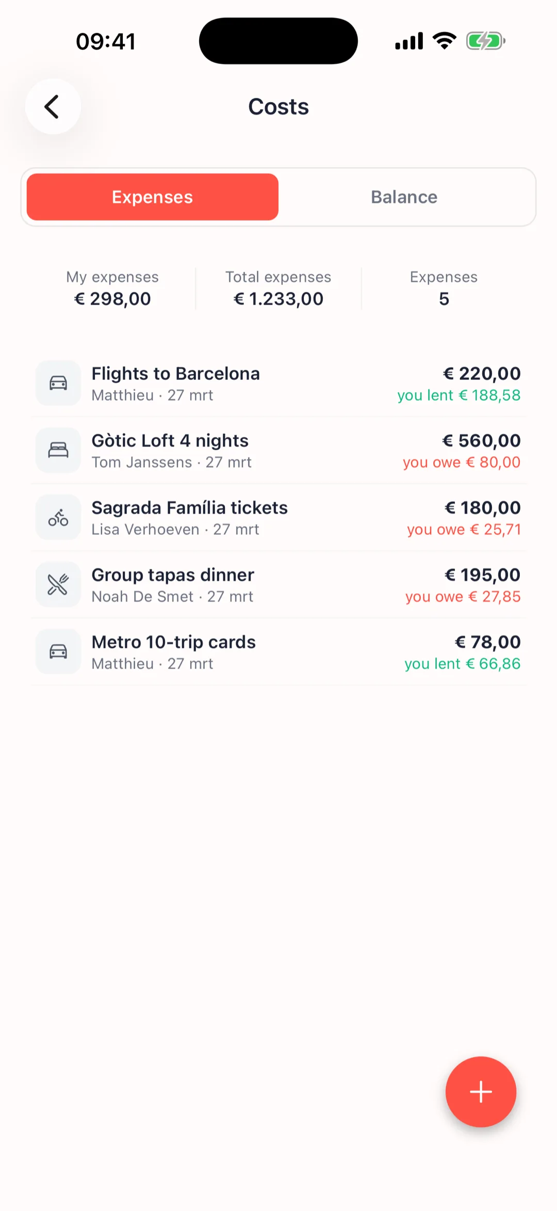The image size is (557, 1211).
Task: Tap the bicycle icon beside Sagrada Família tickets
Action: click(58, 517)
